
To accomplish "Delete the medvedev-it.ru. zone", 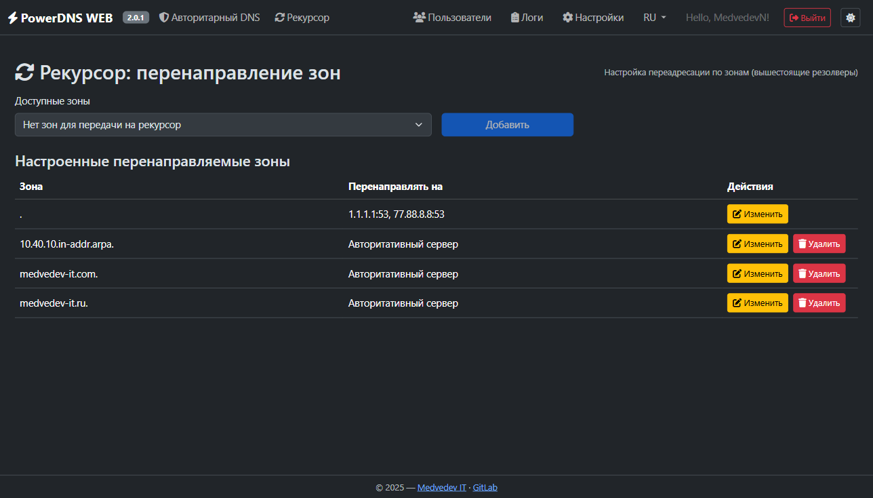I will click(x=819, y=303).
